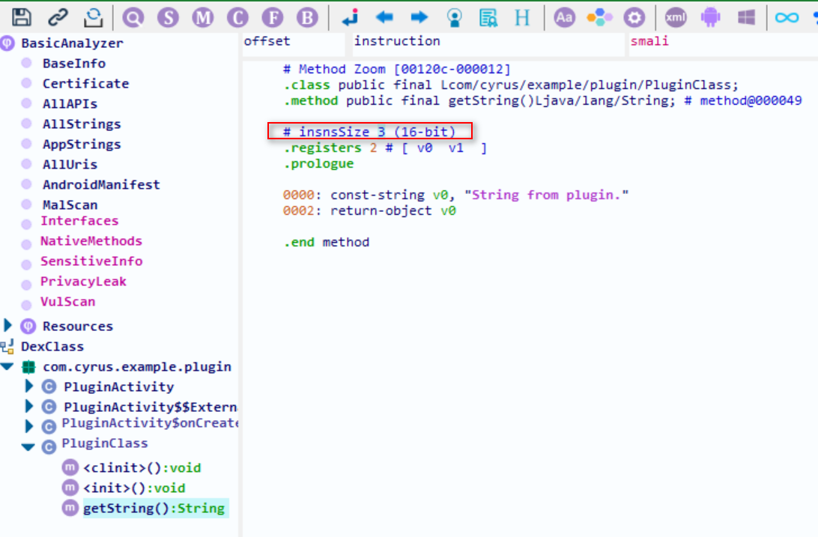The height and width of the screenshot is (537, 818).
Task: Click the colorful dots theme icon
Action: 599,18
